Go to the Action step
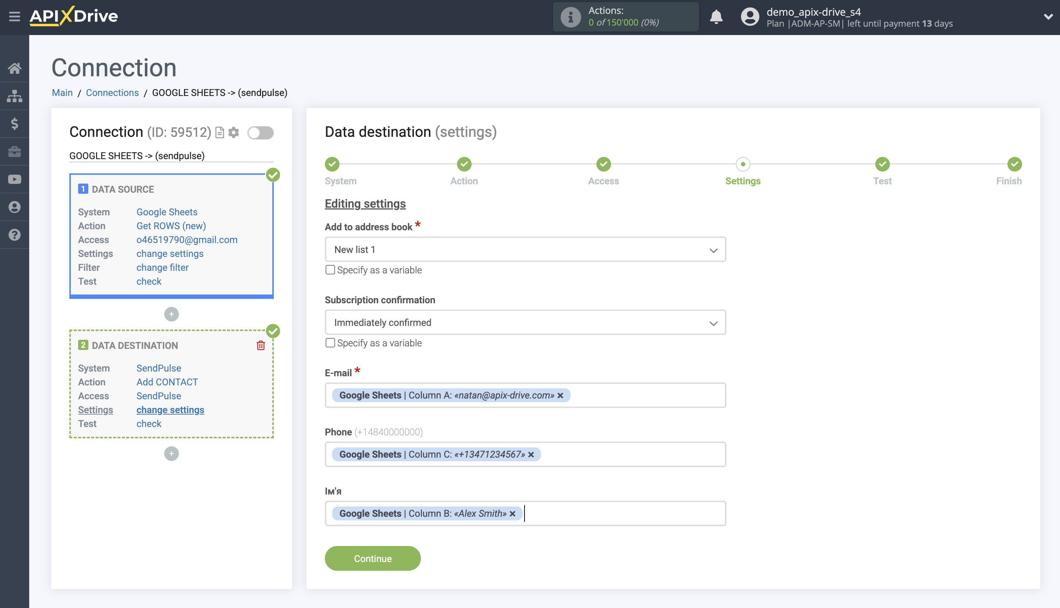1060x608 pixels. pos(464,164)
